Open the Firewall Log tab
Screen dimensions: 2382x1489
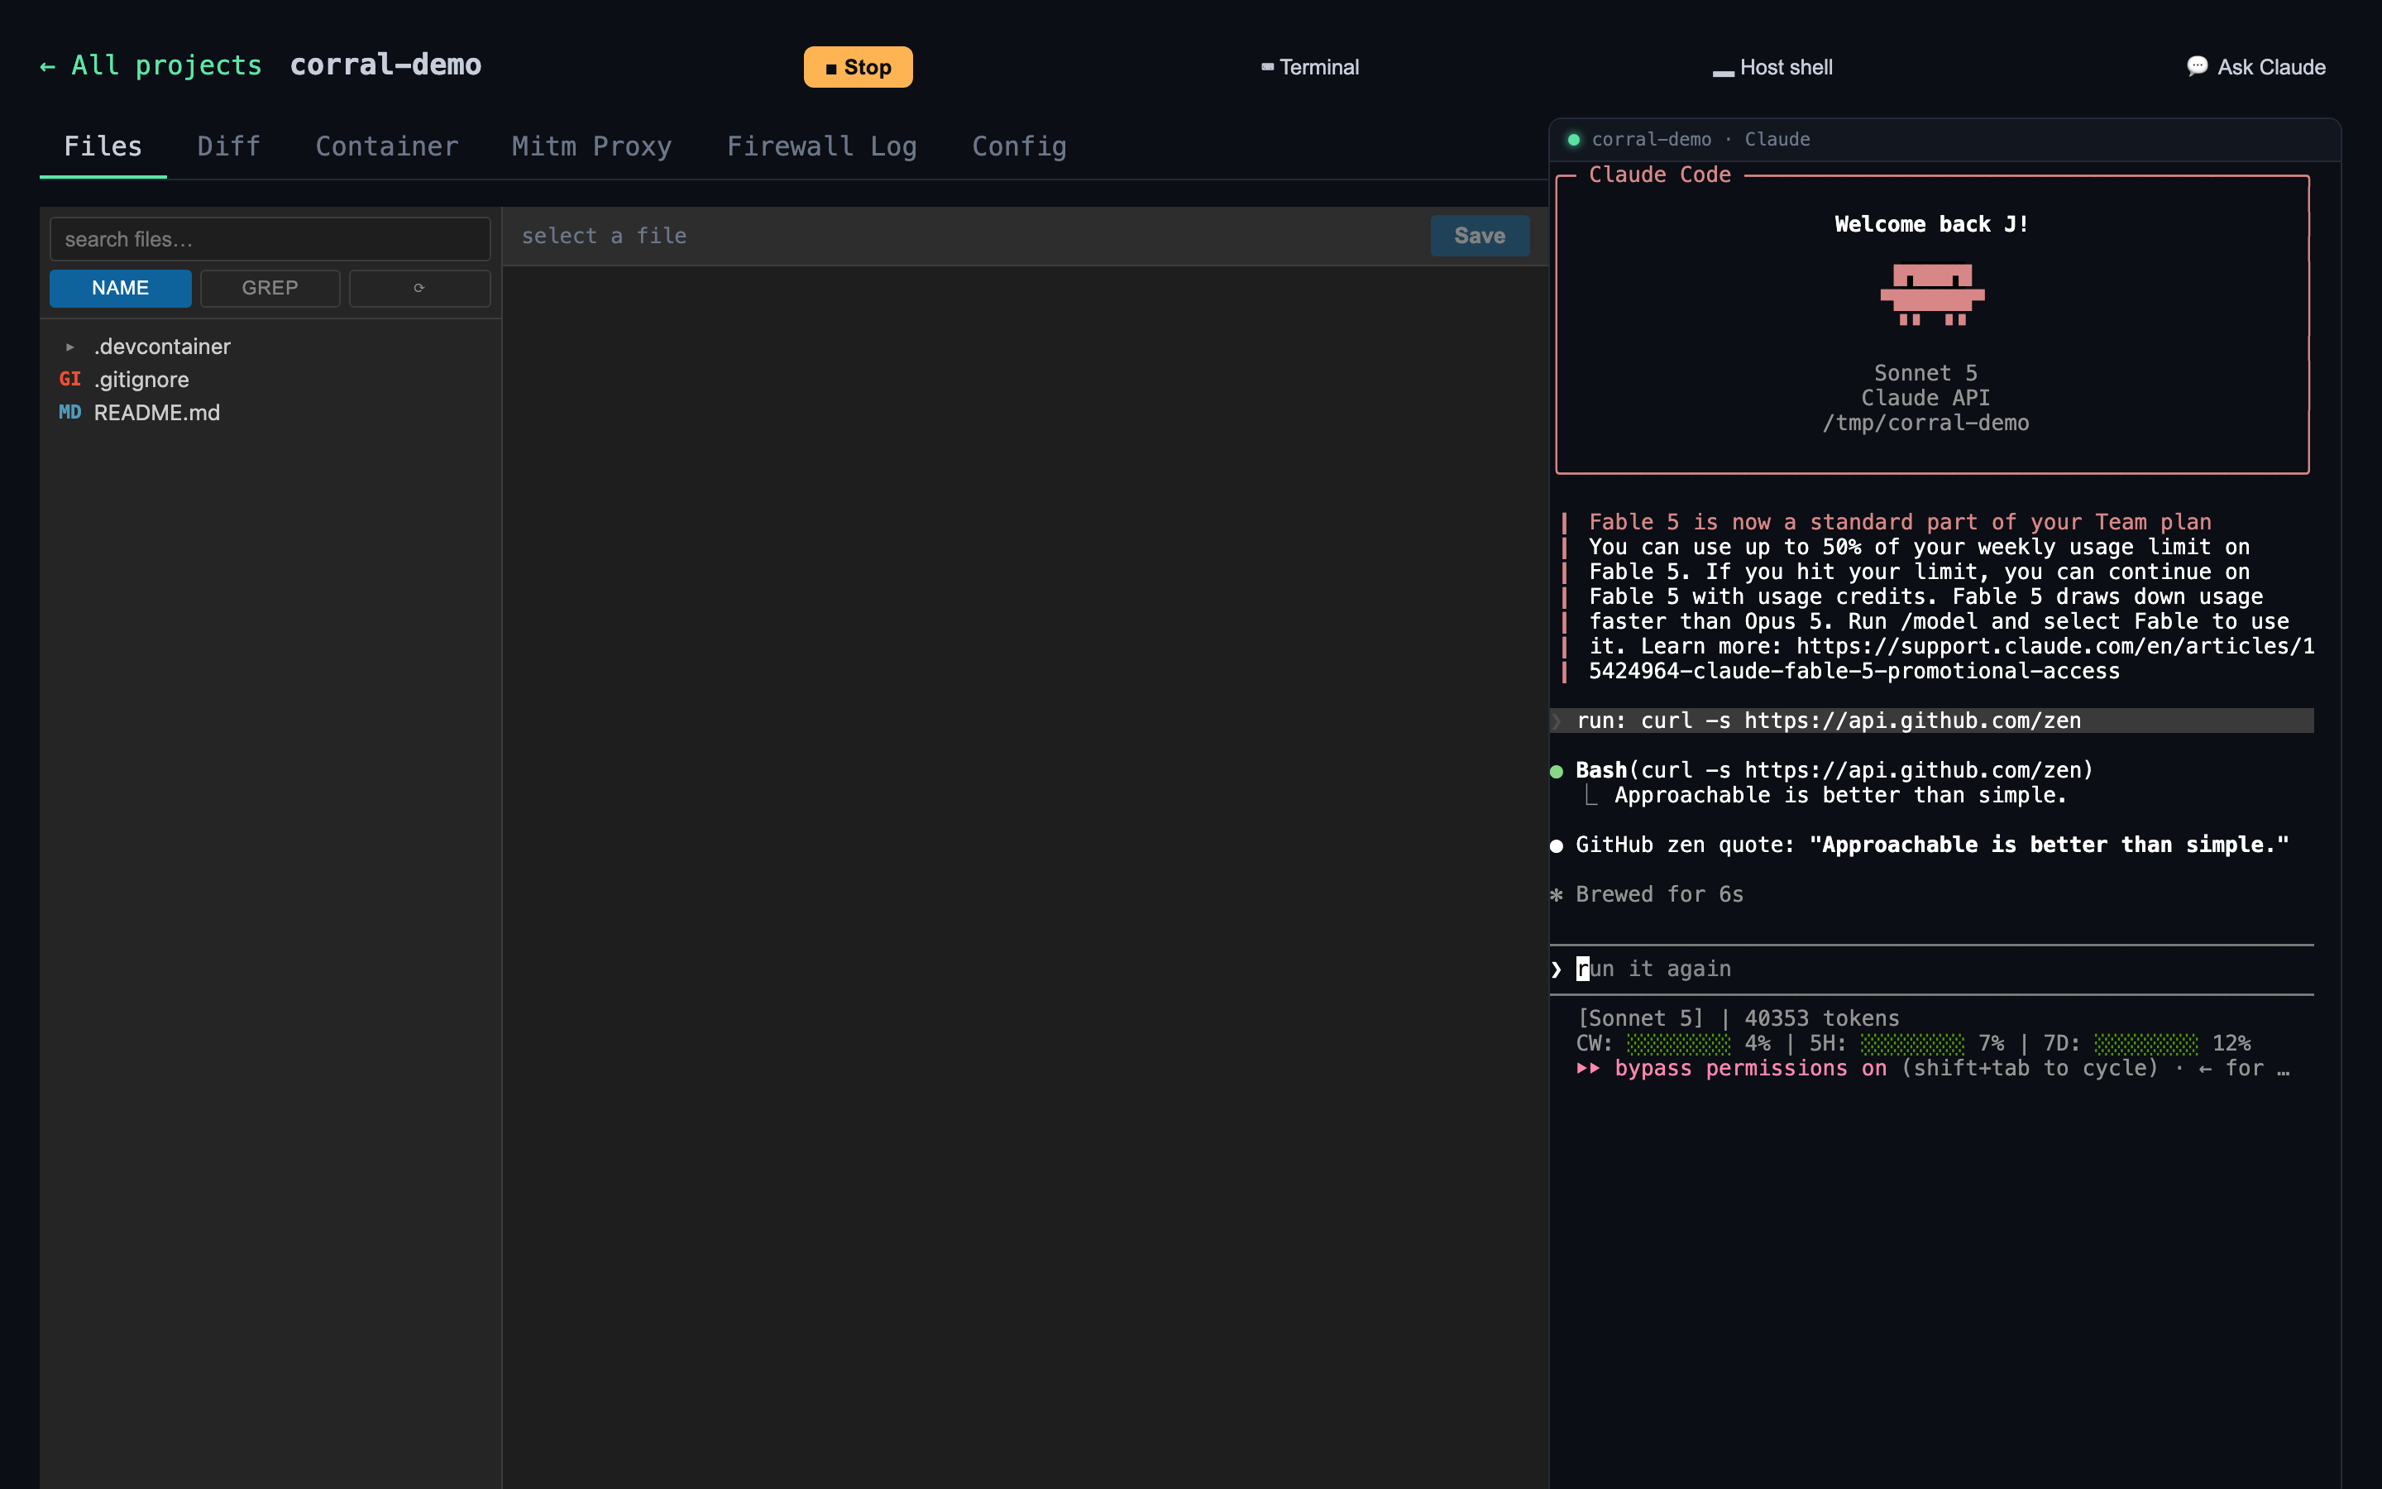[821, 146]
